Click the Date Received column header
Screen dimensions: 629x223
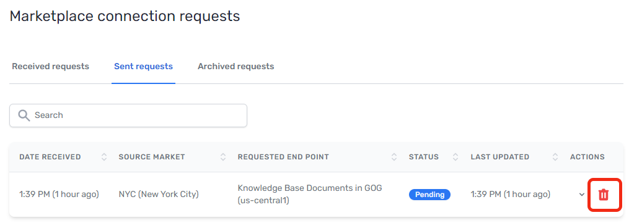50,157
